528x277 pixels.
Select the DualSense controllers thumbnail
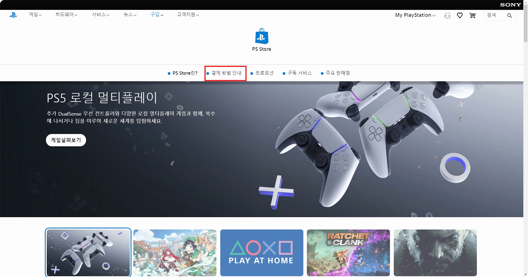[x=88, y=253]
